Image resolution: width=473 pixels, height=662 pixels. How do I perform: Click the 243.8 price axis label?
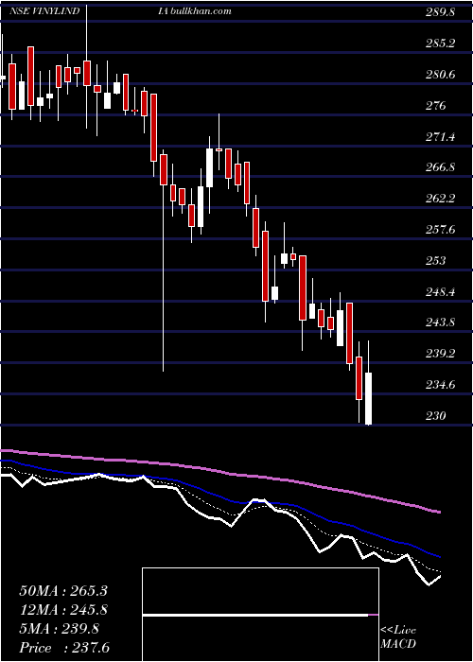coord(440,322)
